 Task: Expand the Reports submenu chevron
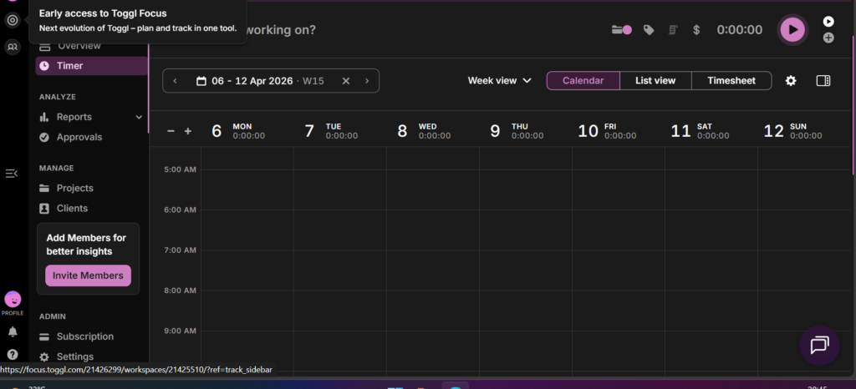click(x=139, y=117)
